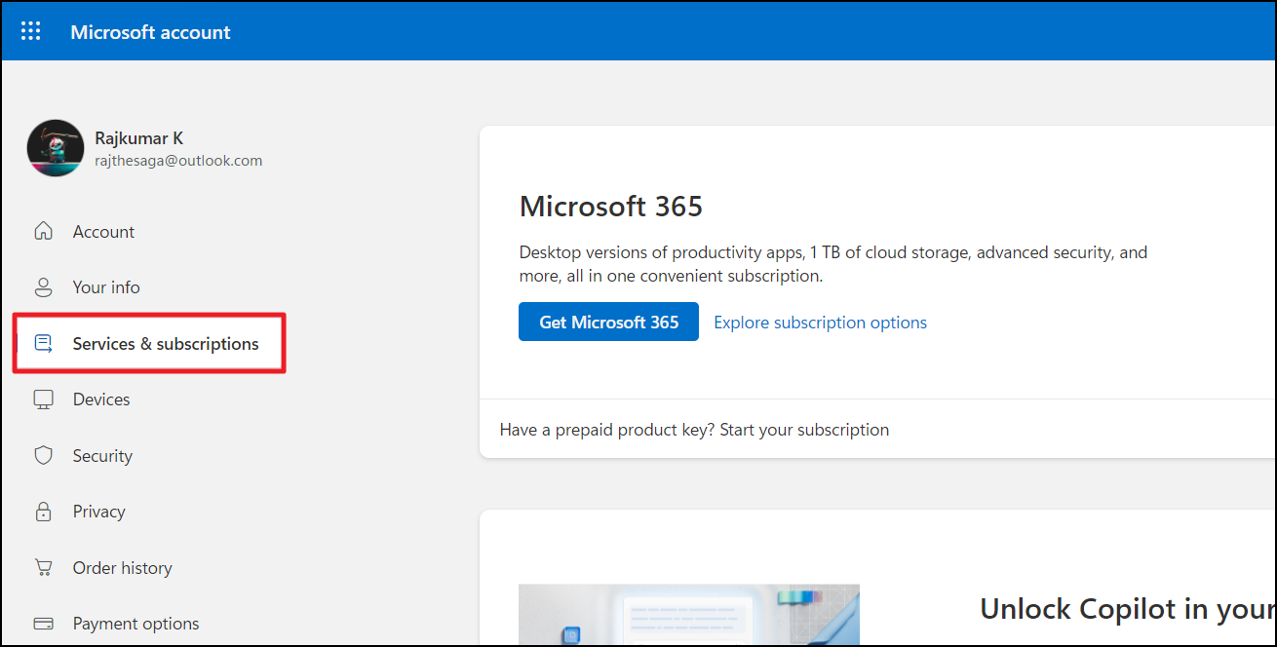Viewport: 1277px width, 647px height.
Task: Click the Your info person icon
Action: pos(43,287)
